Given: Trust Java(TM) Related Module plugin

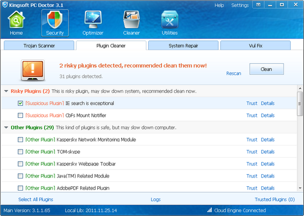Looking at the screenshot, I should 252,176.
